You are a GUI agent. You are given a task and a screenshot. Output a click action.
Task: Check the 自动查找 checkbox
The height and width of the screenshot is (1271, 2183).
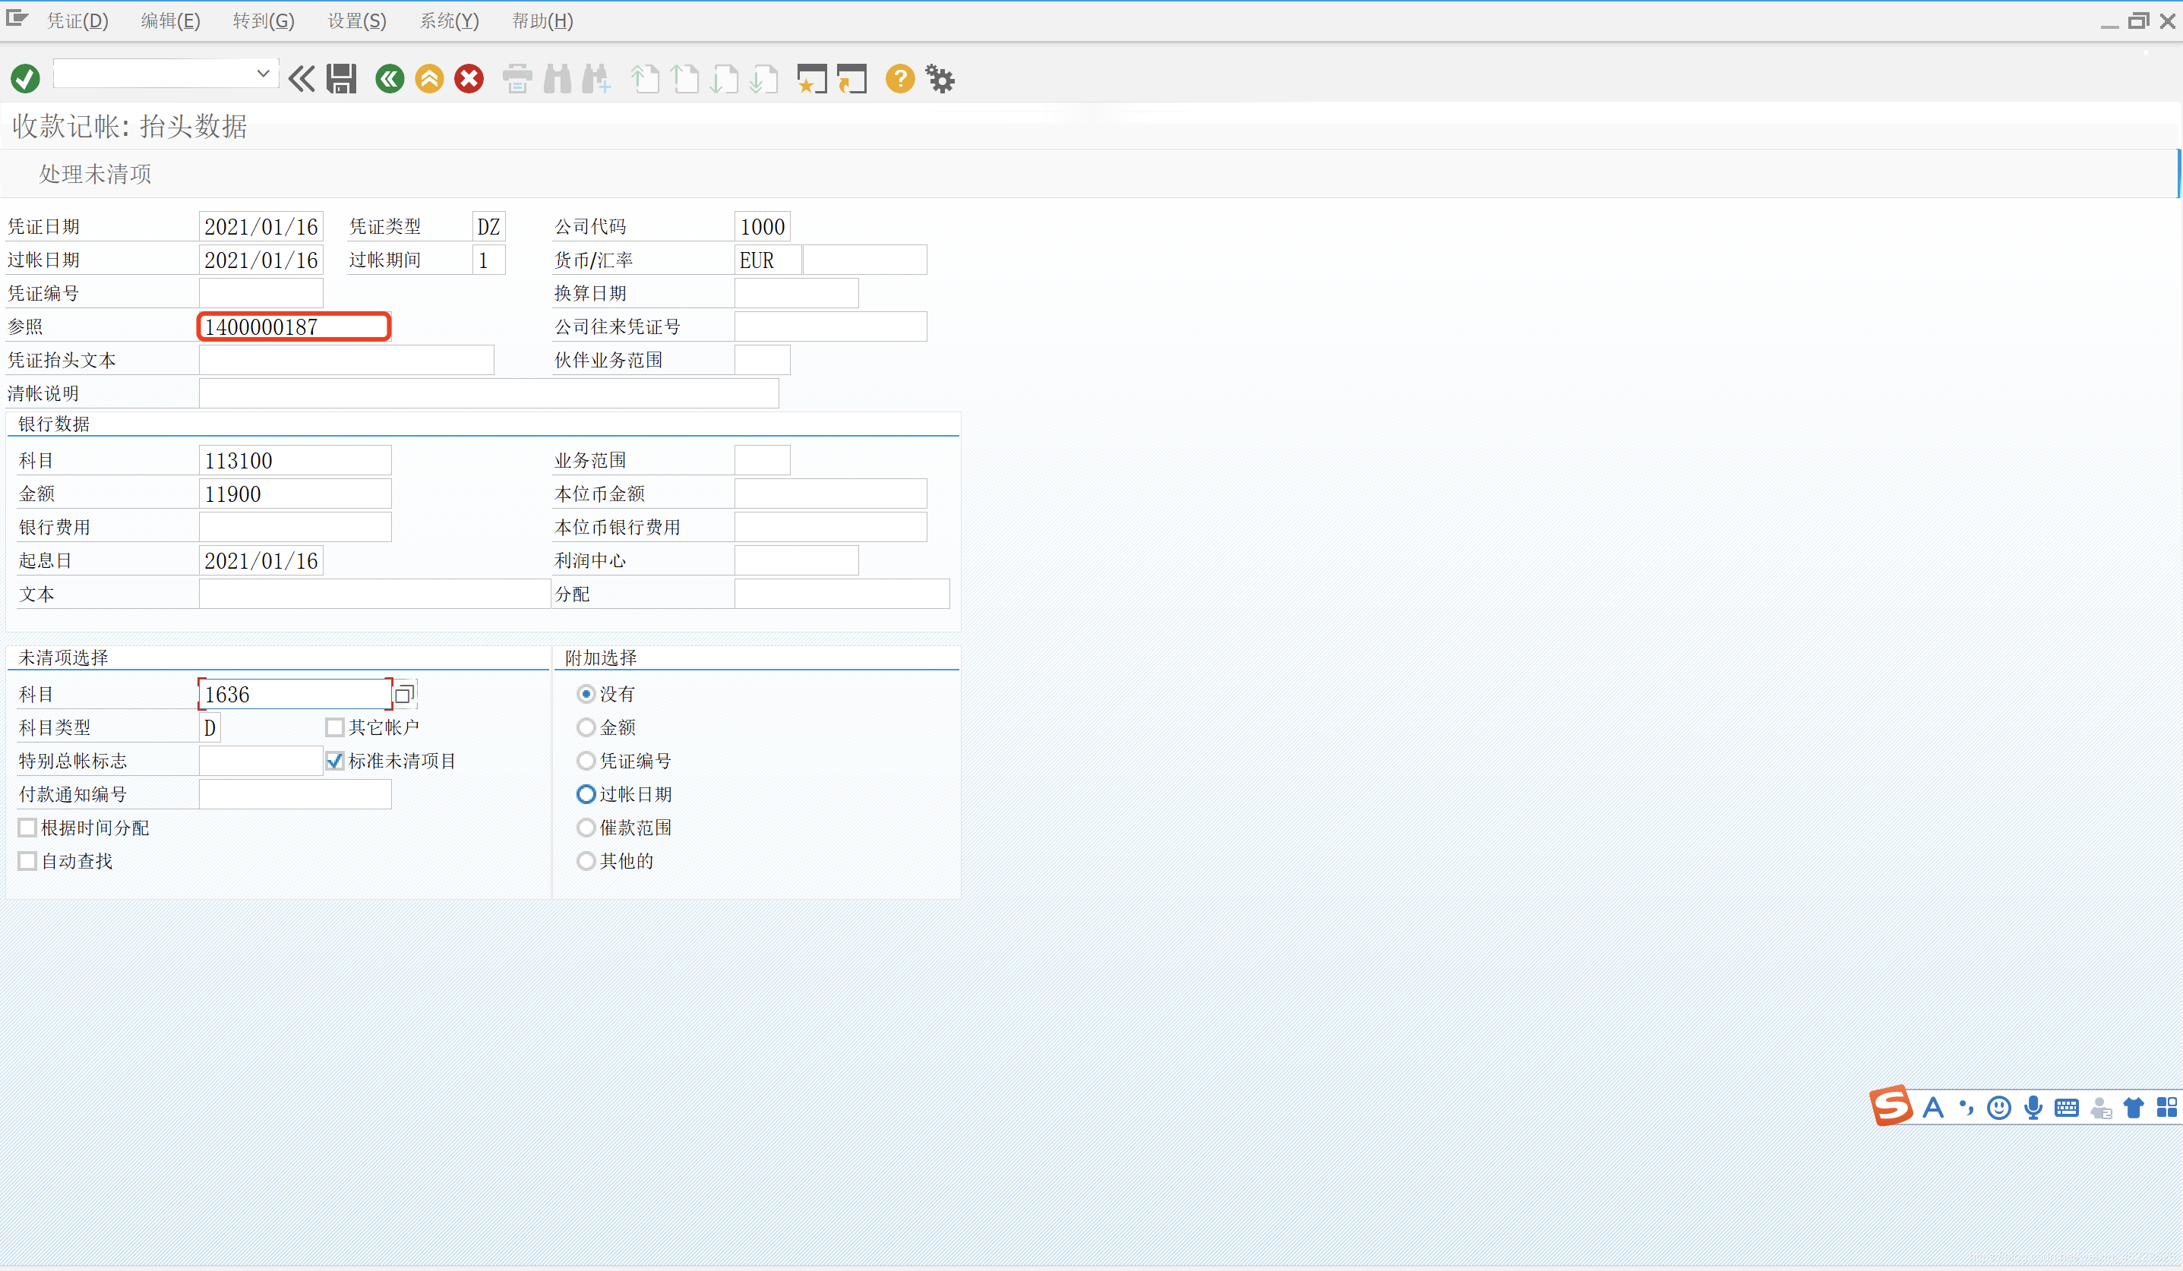tap(27, 860)
